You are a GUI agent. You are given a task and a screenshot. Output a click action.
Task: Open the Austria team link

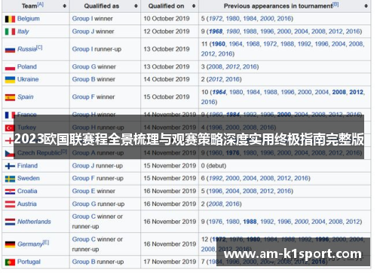pyautogui.click(x=27, y=204)
